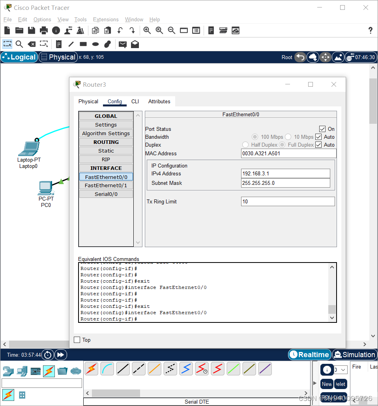The width and height of the screenshot is (378, 406).
Task: Toggle Duplex Auto checkbox
Action: [x=318, y=145]
